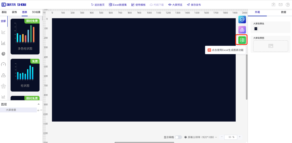Toggle the 显示网格 grid switch
Screen dimensions: 292x143
pos(178,137)
